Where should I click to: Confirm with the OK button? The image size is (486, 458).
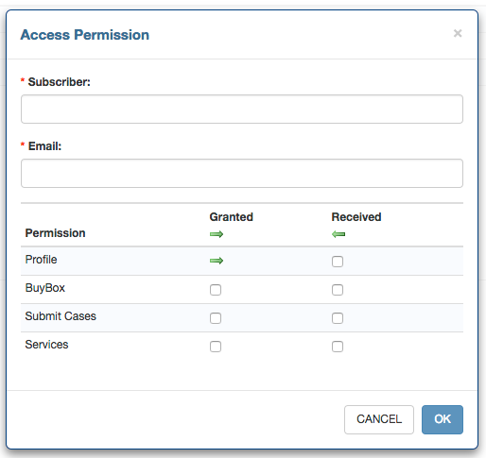[x=443, y=419]
